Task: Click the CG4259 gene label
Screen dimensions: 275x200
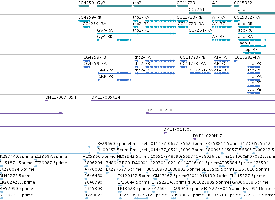Action: pyautogui.click(x=86, y=3)
